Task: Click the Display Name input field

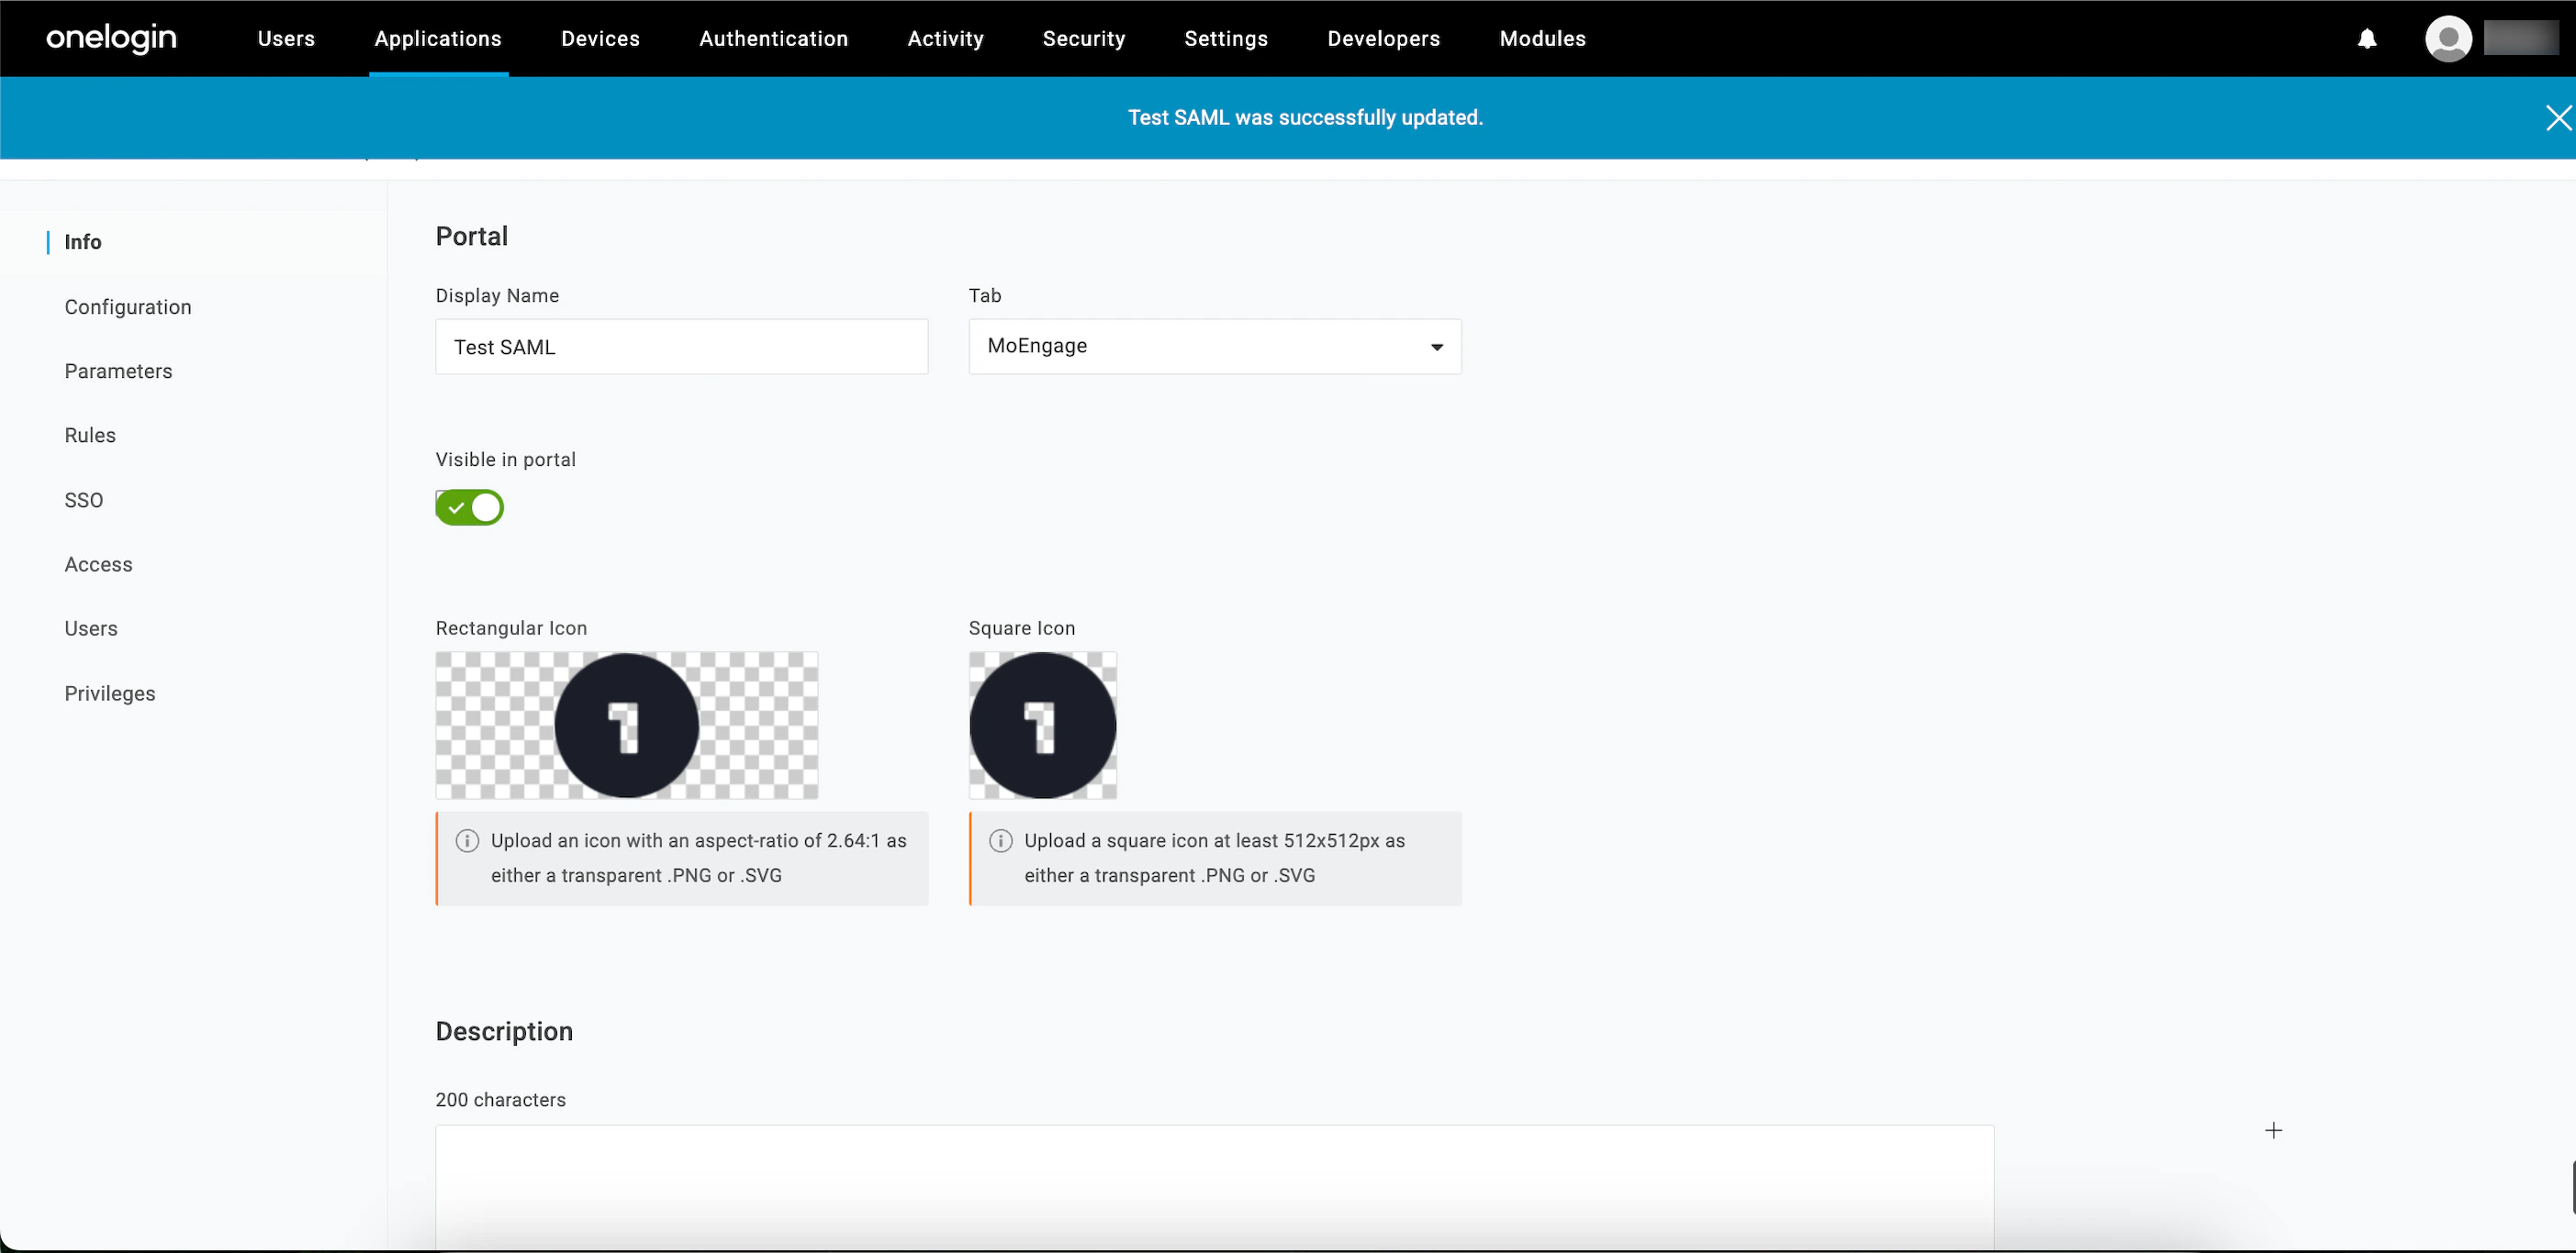Action: click(681, 347)
